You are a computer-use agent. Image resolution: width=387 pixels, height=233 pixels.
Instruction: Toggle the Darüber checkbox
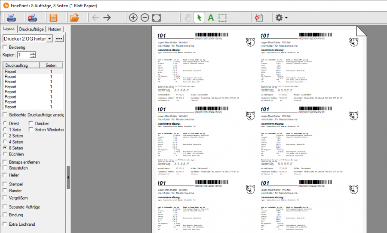click(x=31, y=123)
